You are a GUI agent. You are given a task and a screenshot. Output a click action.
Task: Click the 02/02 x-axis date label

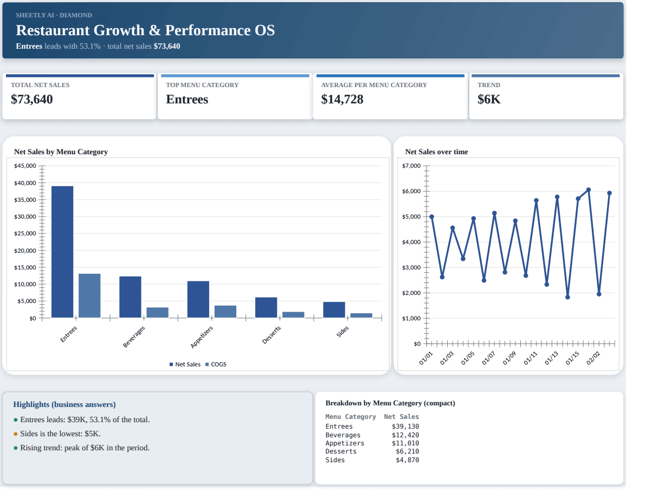point(594,358)
